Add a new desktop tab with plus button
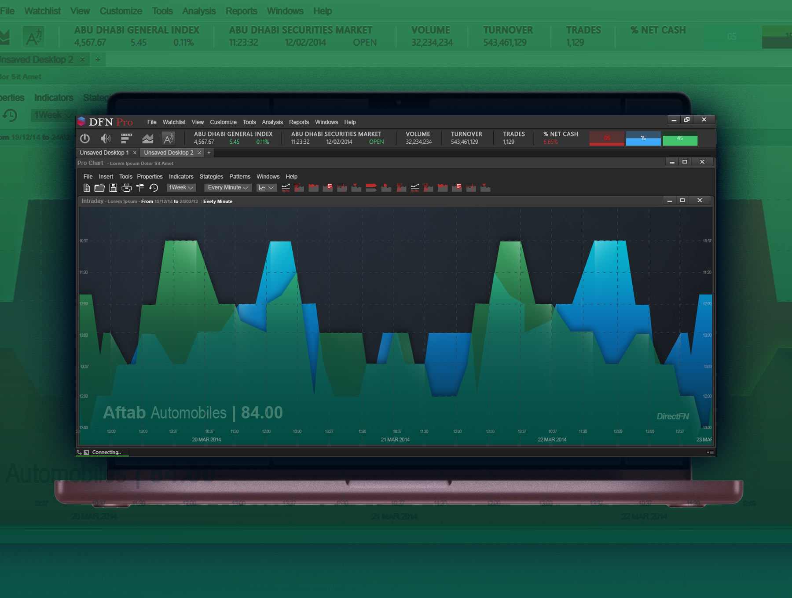 click(209, 153)
